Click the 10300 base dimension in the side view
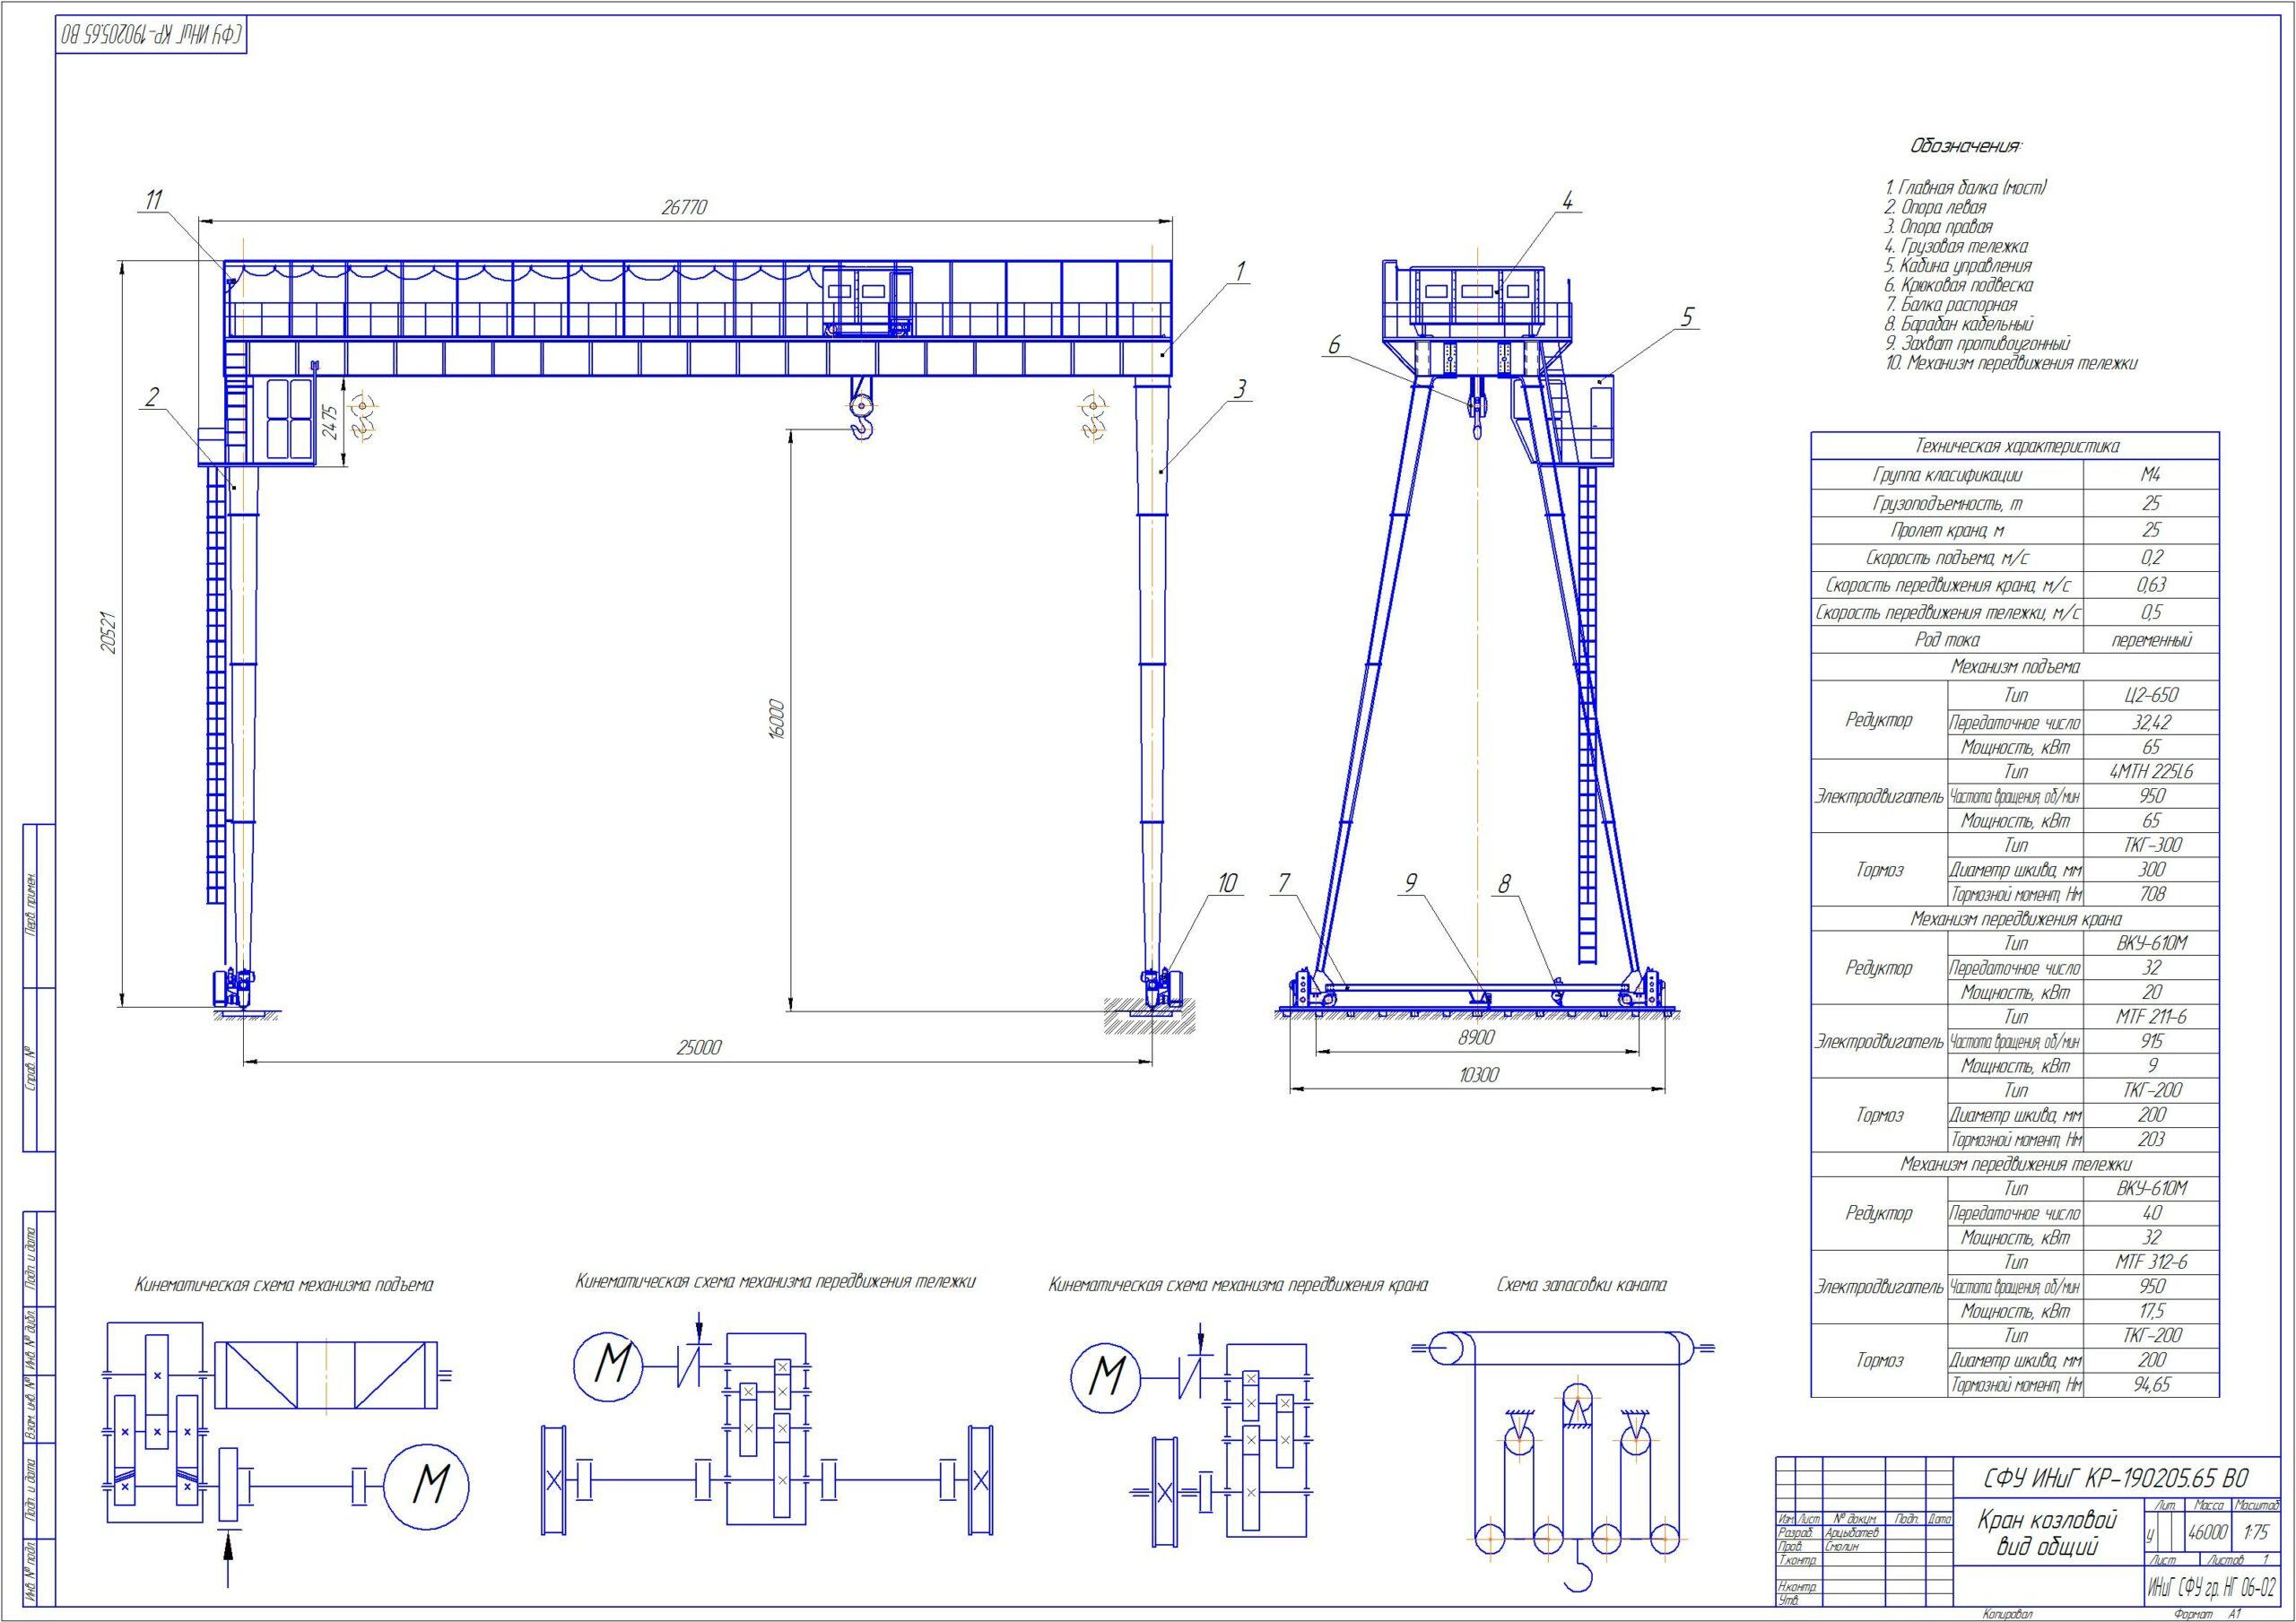 [x=1478, y=1075]
